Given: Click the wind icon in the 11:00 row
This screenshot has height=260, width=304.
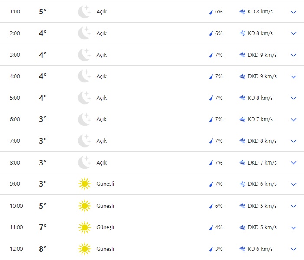Looking at the screenshot, I should 242,227.
